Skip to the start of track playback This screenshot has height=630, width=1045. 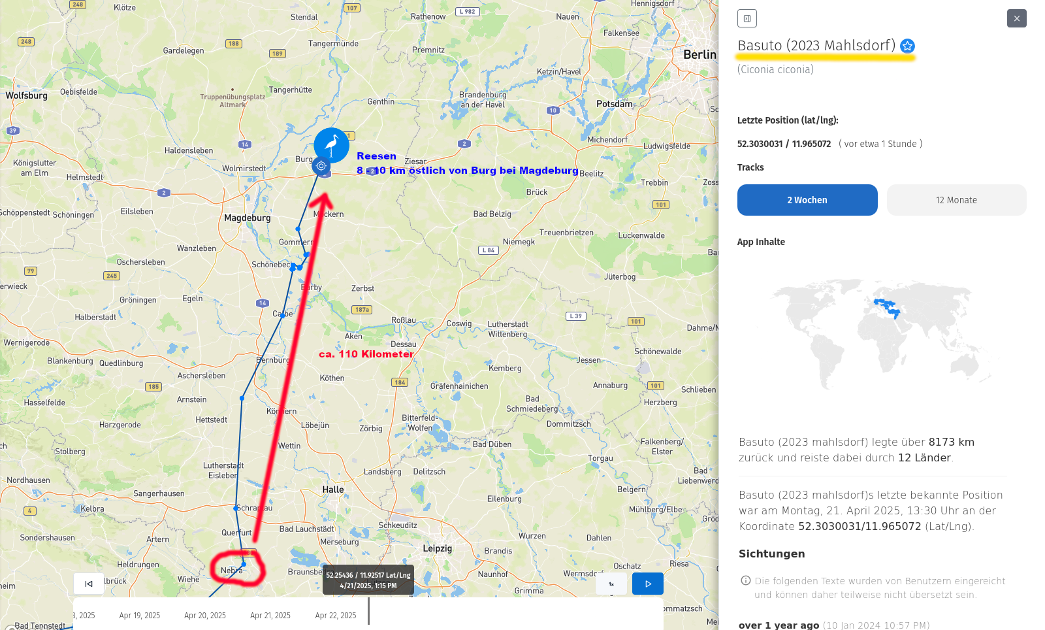pyautogui.click(x=89, y=584)
